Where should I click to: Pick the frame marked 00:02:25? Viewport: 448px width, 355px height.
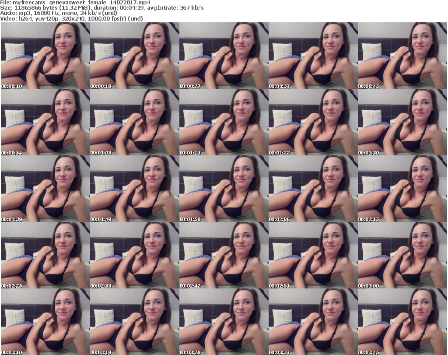(45, 256)
